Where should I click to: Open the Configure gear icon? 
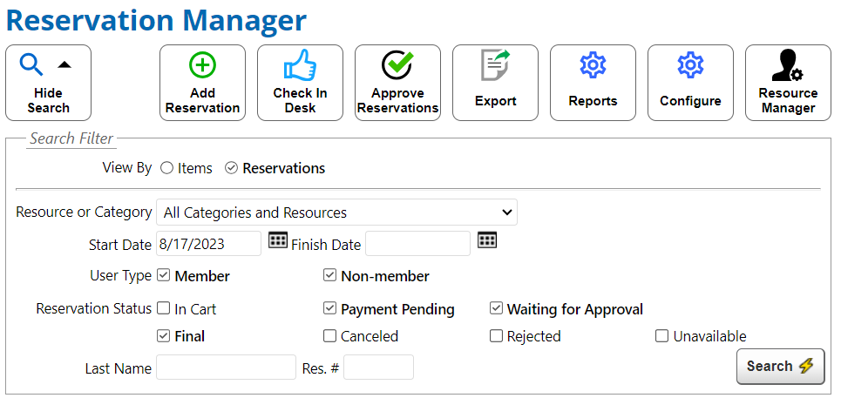[x=690, y=66]
